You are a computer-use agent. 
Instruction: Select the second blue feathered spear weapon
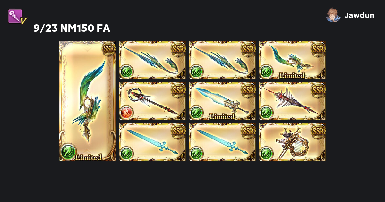point(222,60)
